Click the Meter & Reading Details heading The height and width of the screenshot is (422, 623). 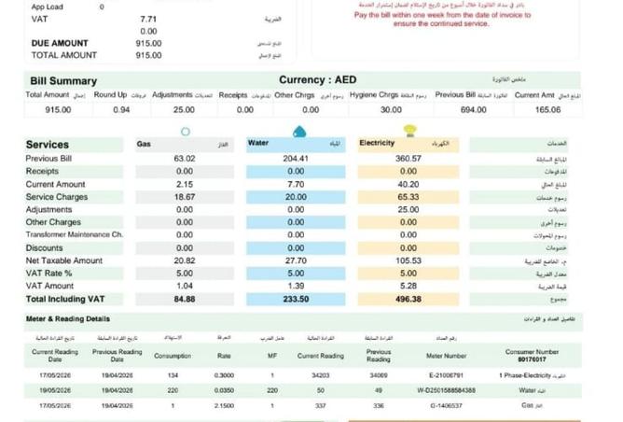click(68, 319)
